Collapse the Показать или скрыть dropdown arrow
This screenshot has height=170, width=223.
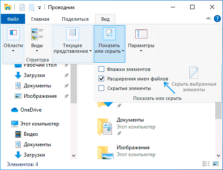(123, 51)
